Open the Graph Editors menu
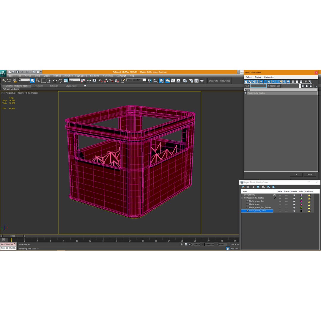This screenshot has height=321, width=321. point(81,76)
